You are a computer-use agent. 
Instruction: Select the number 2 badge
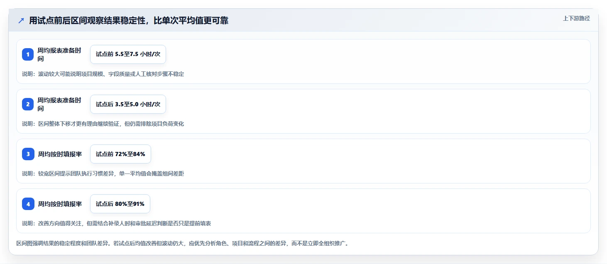tap(28, 104)
